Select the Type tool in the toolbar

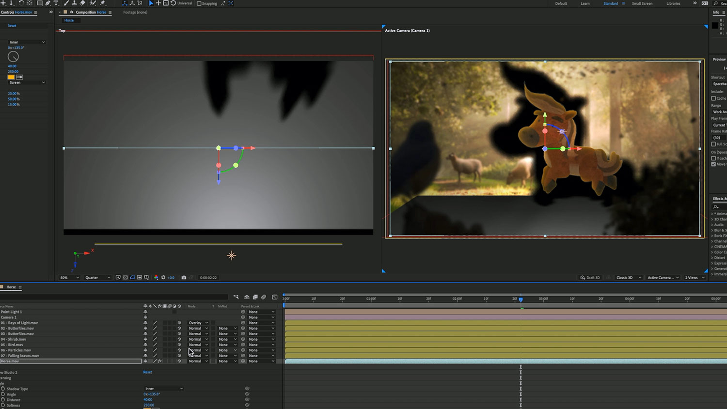click(56, 3)
